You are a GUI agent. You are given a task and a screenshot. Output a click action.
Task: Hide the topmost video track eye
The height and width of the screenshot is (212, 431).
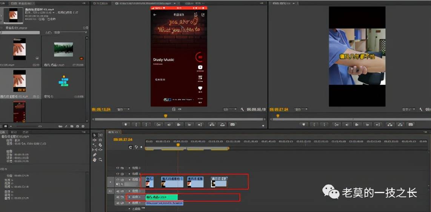(118, 168)
